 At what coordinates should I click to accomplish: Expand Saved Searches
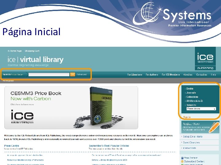(x=191, y=142)
